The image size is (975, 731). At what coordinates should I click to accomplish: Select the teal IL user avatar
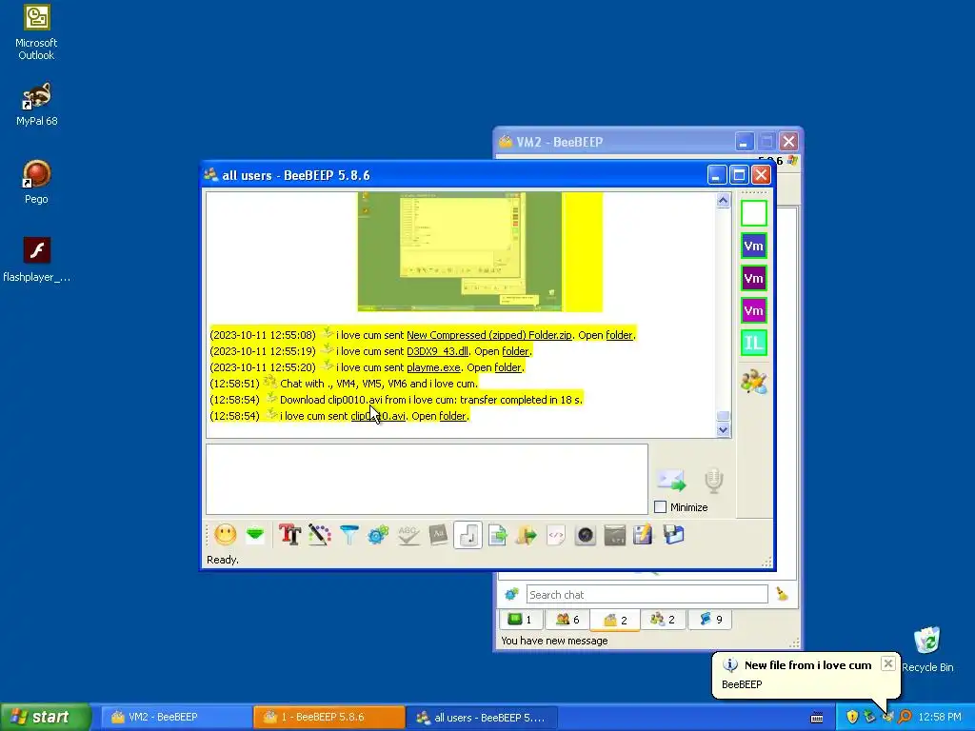[x=754, y=343]
